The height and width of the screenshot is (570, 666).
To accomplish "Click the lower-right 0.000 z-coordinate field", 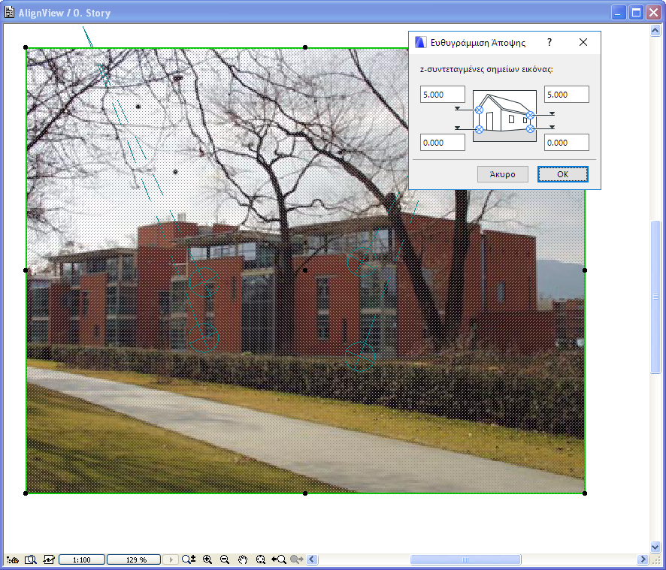I will [x=567, y=143].
